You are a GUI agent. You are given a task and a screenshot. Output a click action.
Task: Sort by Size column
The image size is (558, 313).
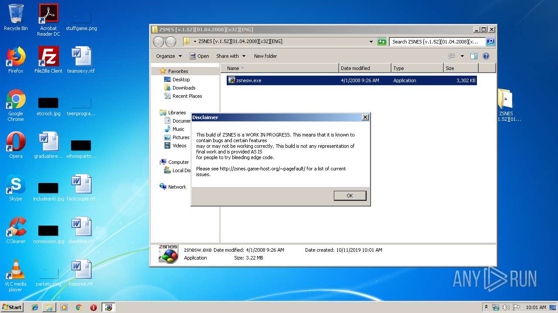pyautogui.click(x=461, y=68)
